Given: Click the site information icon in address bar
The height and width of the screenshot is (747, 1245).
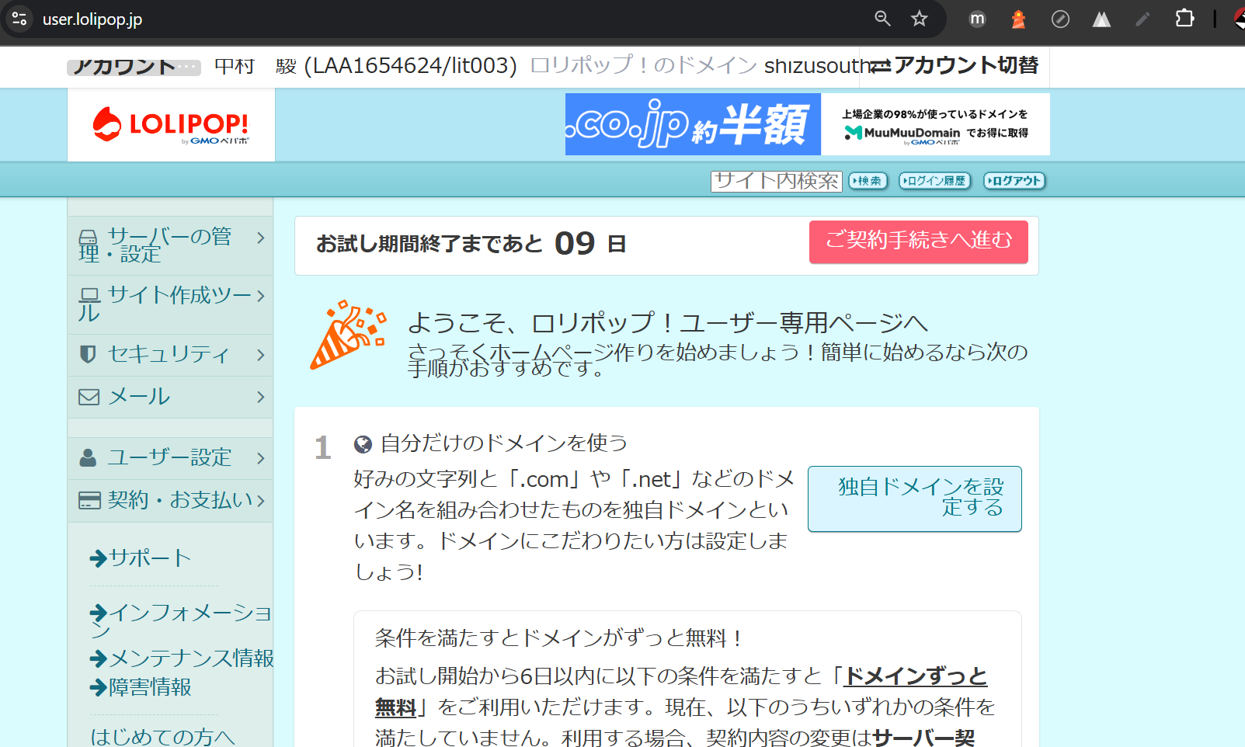Looking at the screenshot, I should tap(19, 19).
